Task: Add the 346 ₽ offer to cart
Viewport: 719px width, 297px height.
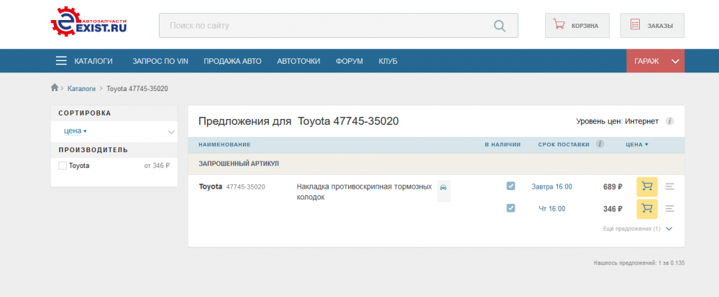Action: [x=646, y=209]
